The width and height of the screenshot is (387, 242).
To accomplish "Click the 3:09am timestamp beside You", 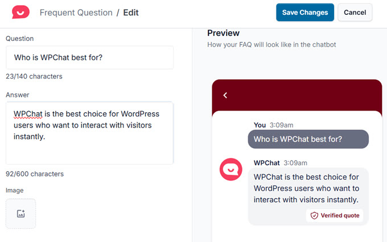I will click(x=281, y=125).
